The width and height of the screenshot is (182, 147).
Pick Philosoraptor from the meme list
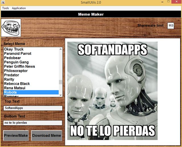tap(16, 71)
